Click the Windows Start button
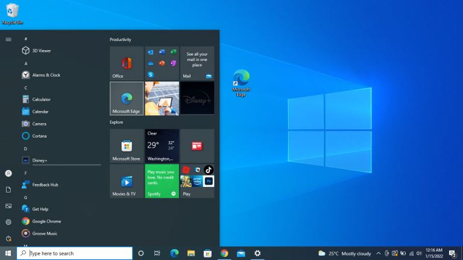The width and height of the screenshot is (463, 260). [8, 253]
